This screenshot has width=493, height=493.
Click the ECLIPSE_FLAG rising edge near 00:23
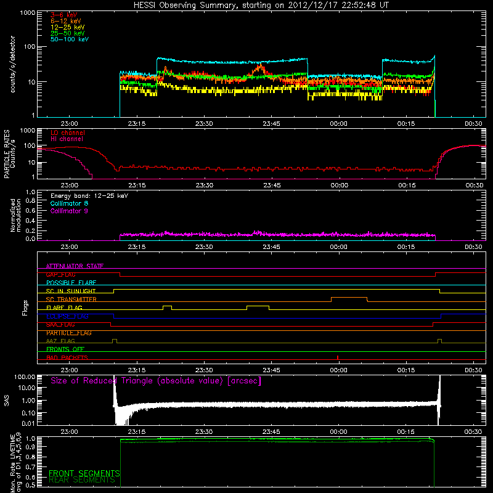coord(441,316)
